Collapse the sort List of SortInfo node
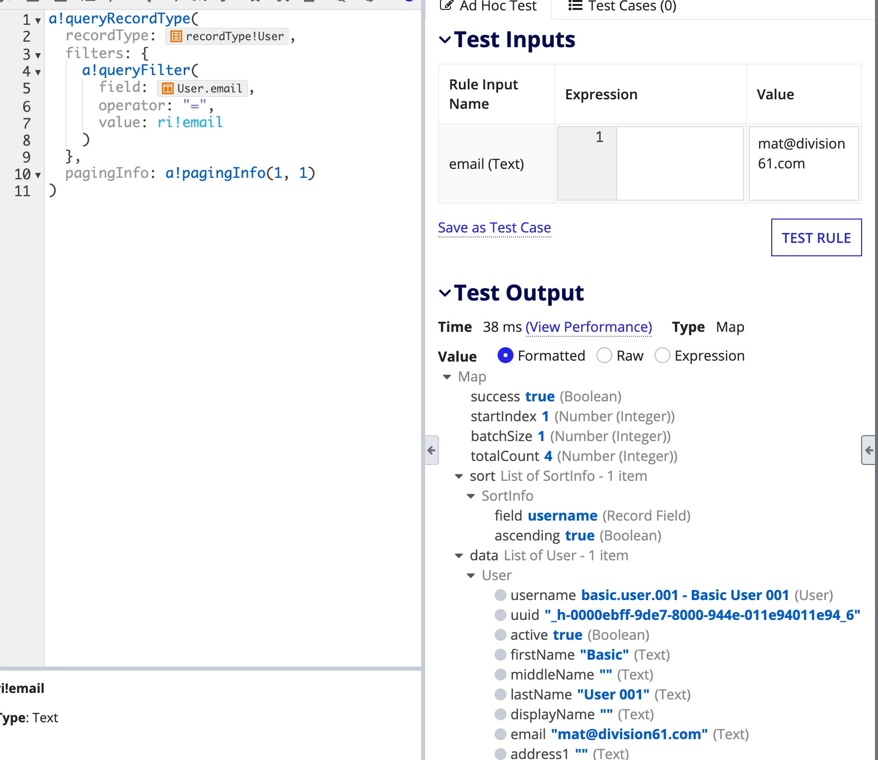 point(459,476)
